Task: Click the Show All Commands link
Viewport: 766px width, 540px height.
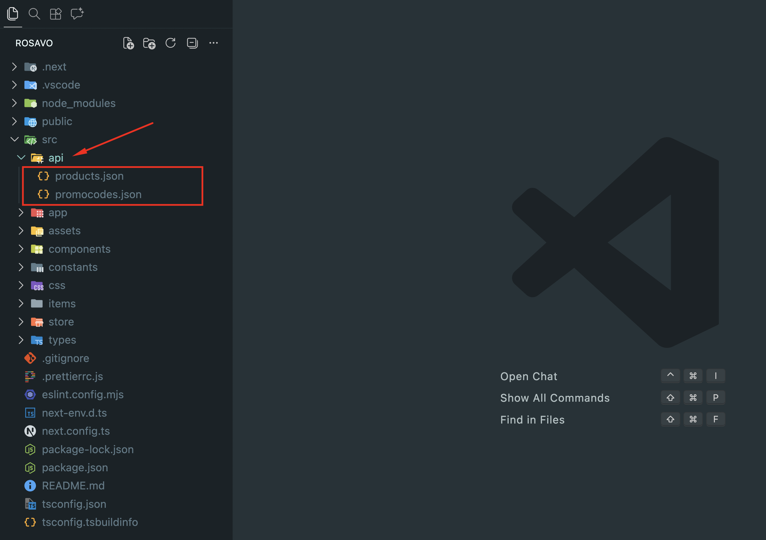Action: pyautogui.click(x=554, y=398)
